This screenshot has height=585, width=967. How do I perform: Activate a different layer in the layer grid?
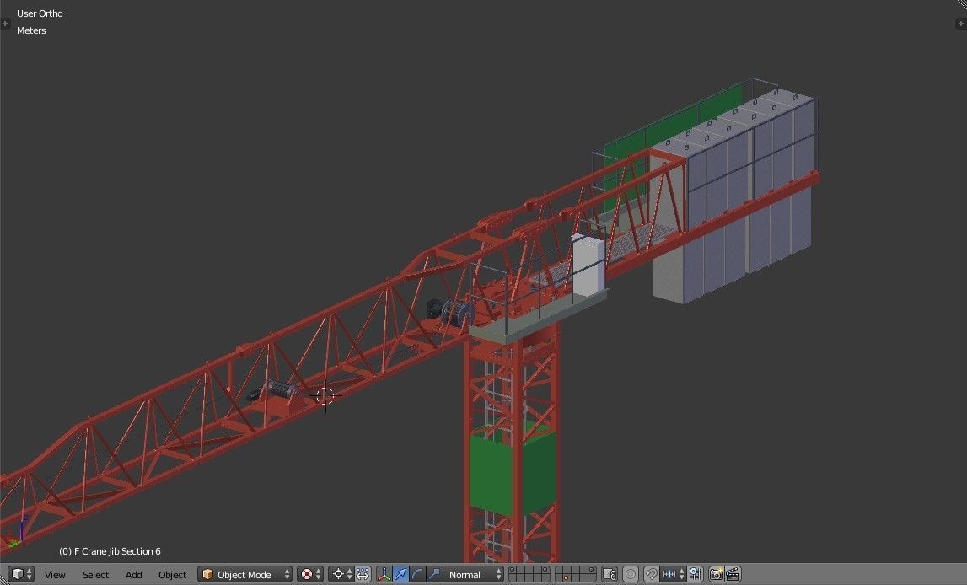click(x=523, y=572)
